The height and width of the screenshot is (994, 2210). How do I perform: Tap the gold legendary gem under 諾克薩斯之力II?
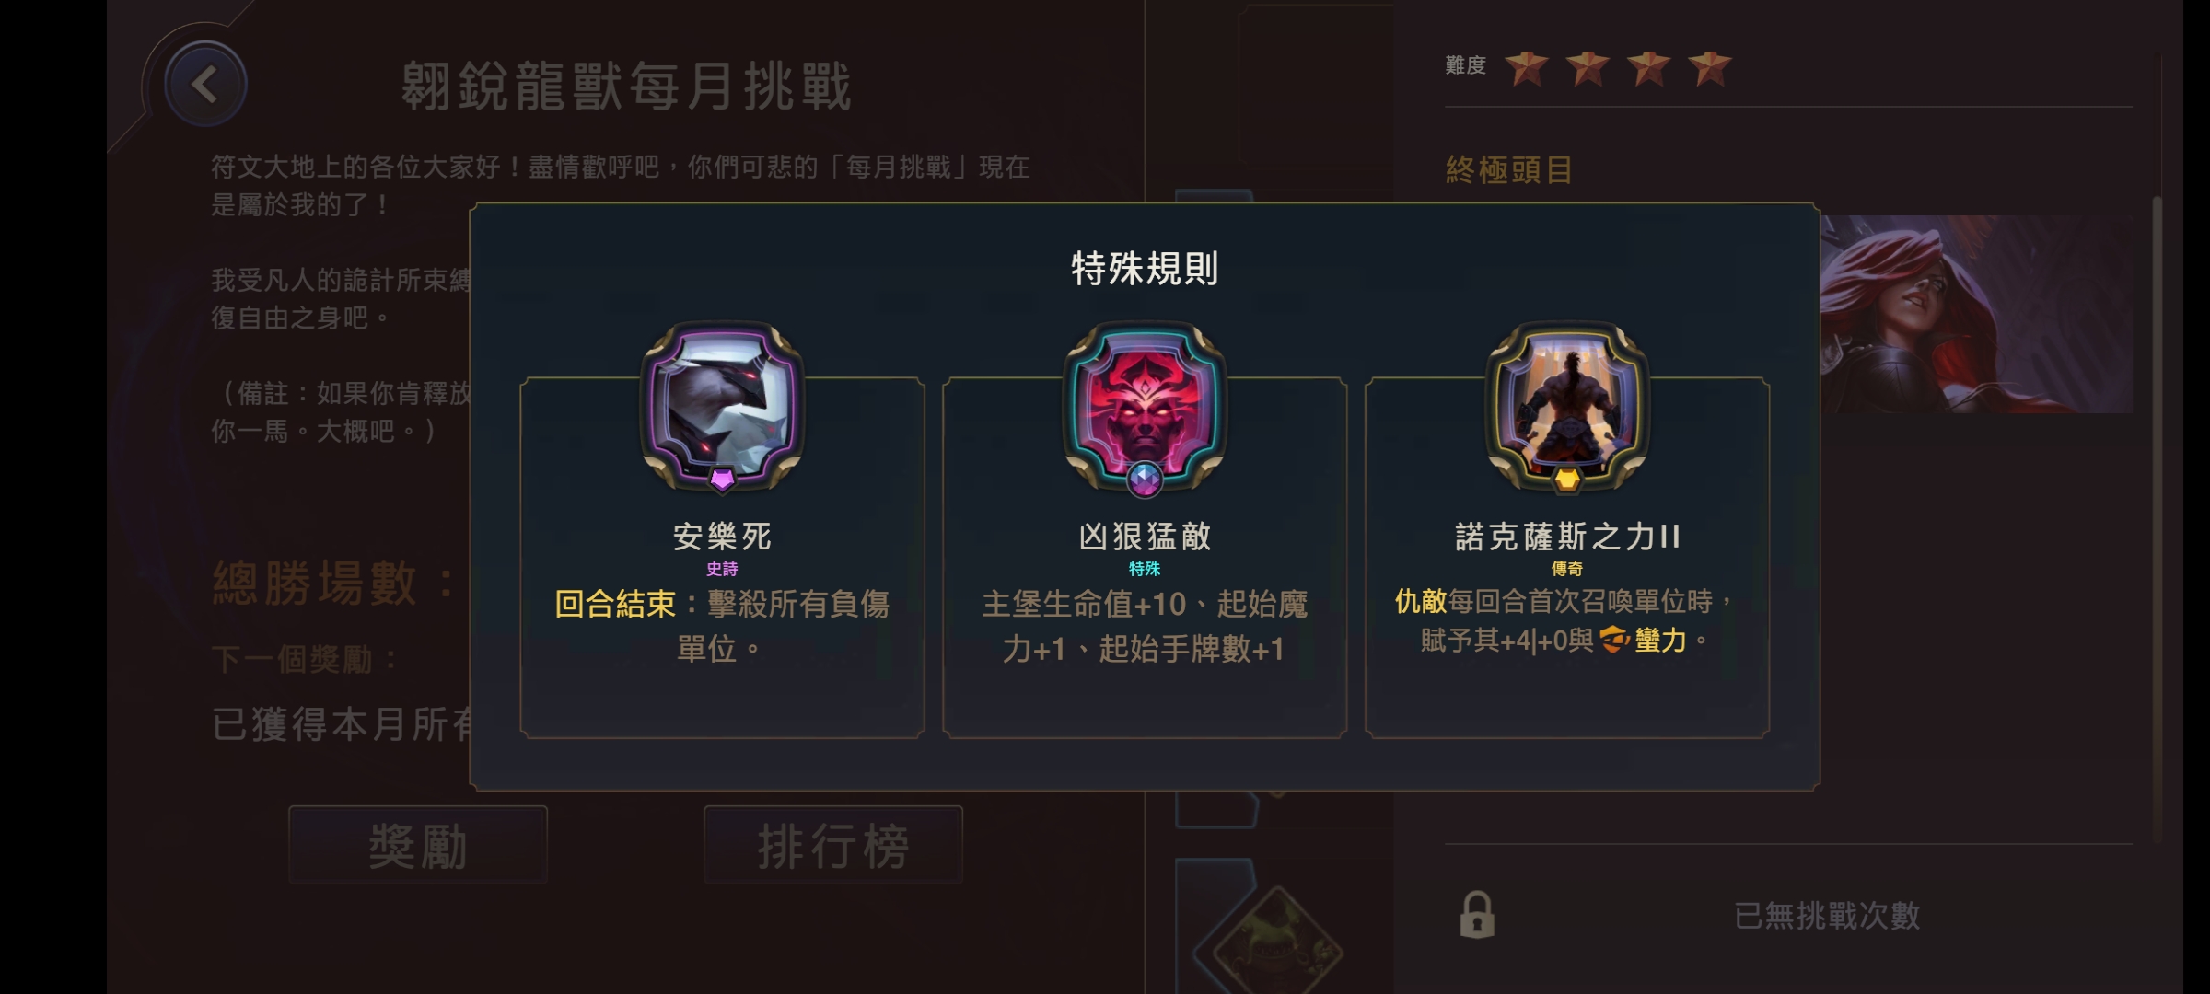pos(1567,479)
